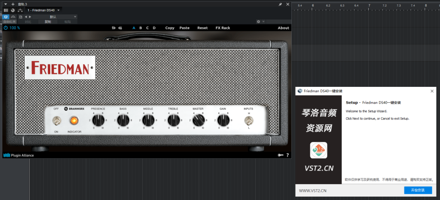Viewport: 440px width, 200px height.
Task: Select settings bank B
Action: click(x=141, y=28)
